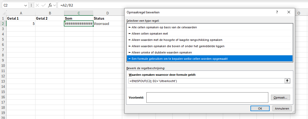Select the column A header

click(x=21, y=13)
